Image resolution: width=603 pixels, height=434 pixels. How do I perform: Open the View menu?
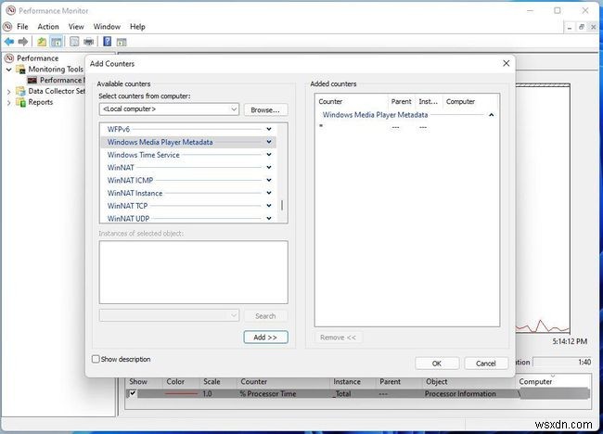[x=76, y=27]
